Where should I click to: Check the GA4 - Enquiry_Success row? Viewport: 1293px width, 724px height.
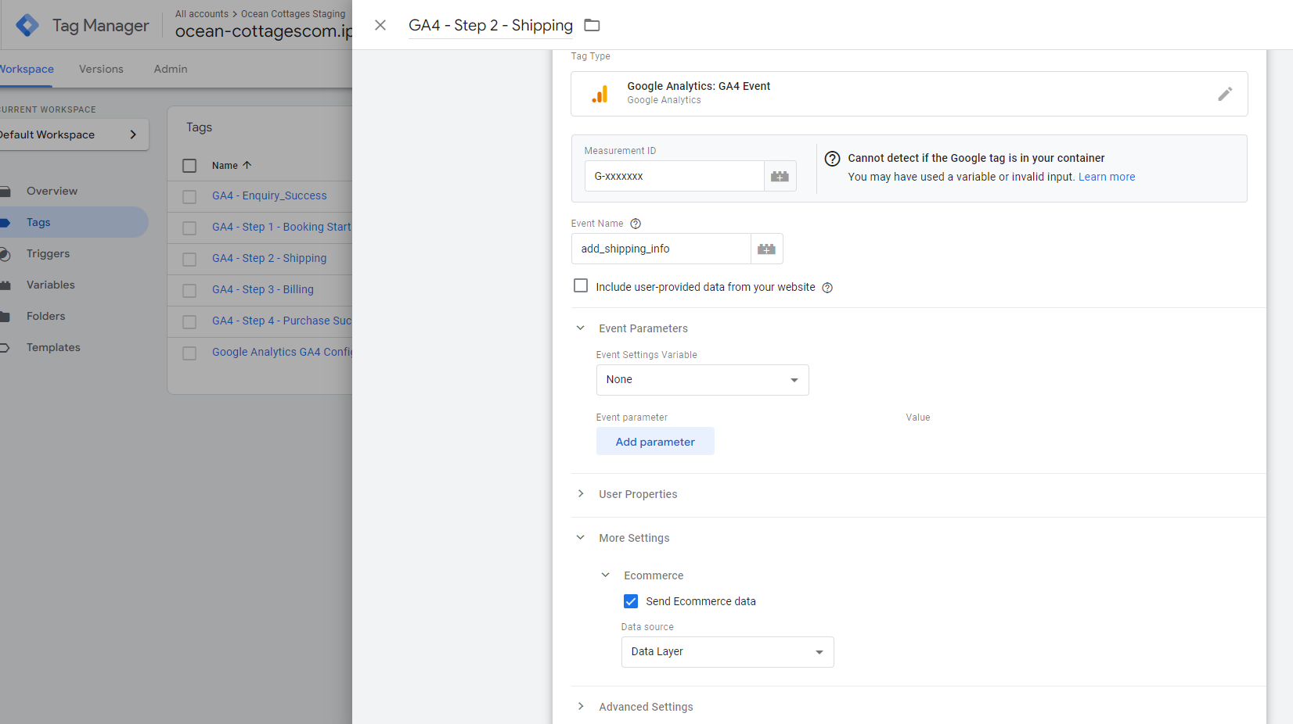tap(189, 197)
